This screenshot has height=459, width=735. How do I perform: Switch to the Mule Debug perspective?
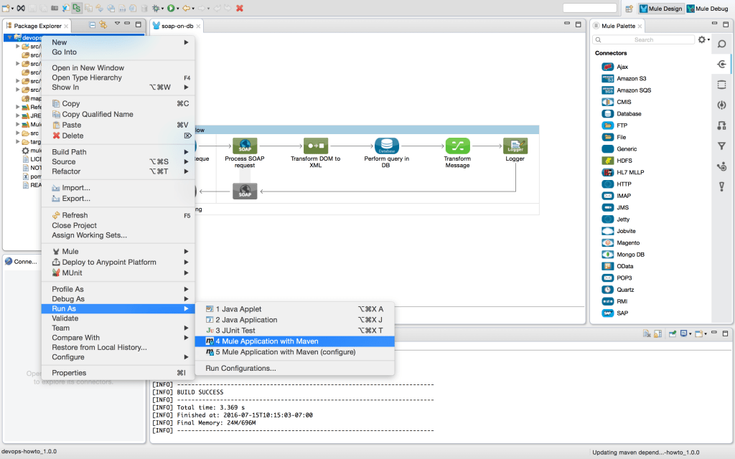(707, 9)
